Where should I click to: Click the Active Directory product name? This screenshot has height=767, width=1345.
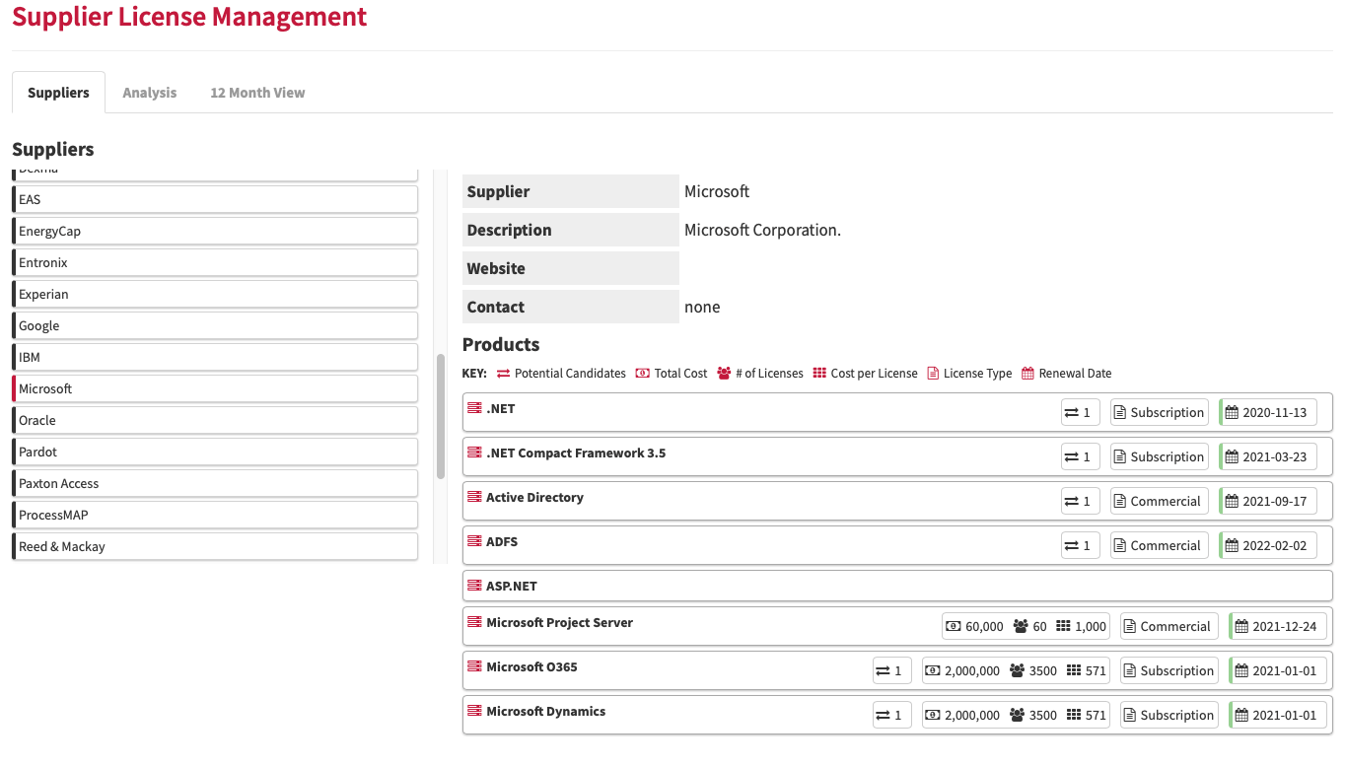tap(534, 497)
